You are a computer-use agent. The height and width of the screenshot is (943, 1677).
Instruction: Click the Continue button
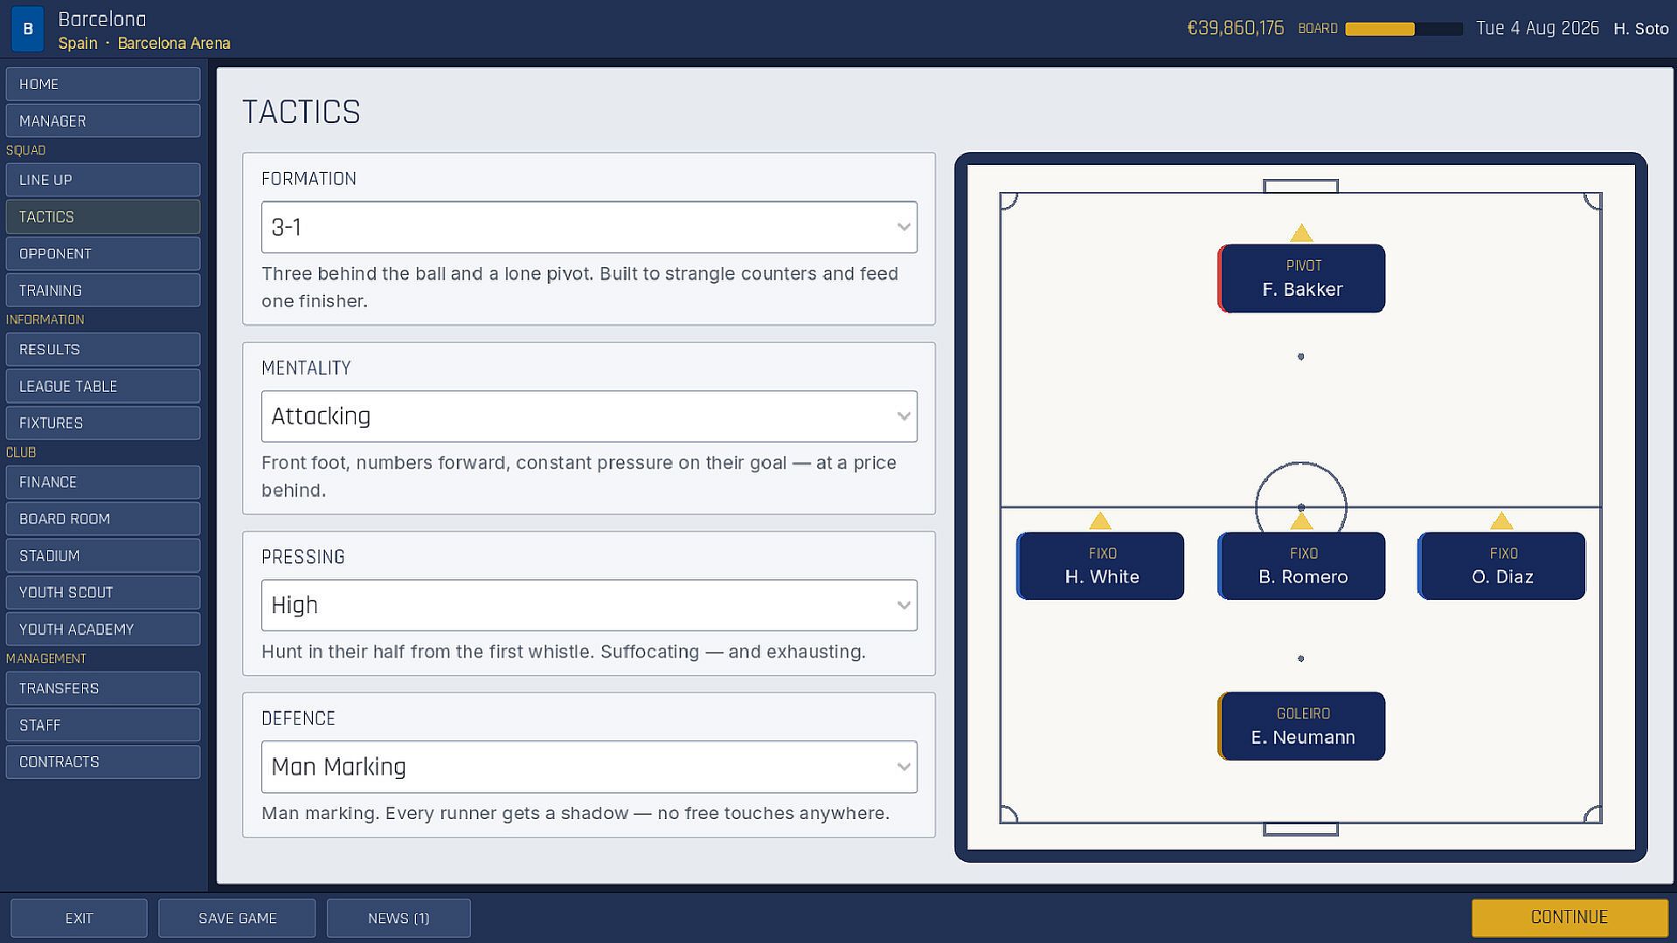[x=1570, y=918]
